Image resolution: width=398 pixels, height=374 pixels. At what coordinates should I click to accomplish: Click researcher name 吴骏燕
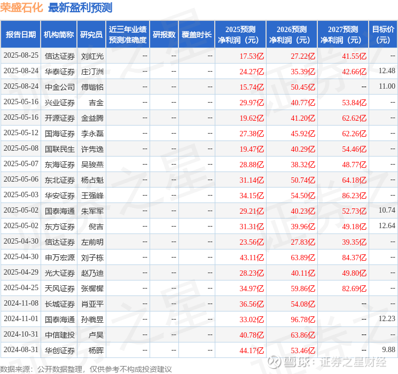tap(92, 165)
